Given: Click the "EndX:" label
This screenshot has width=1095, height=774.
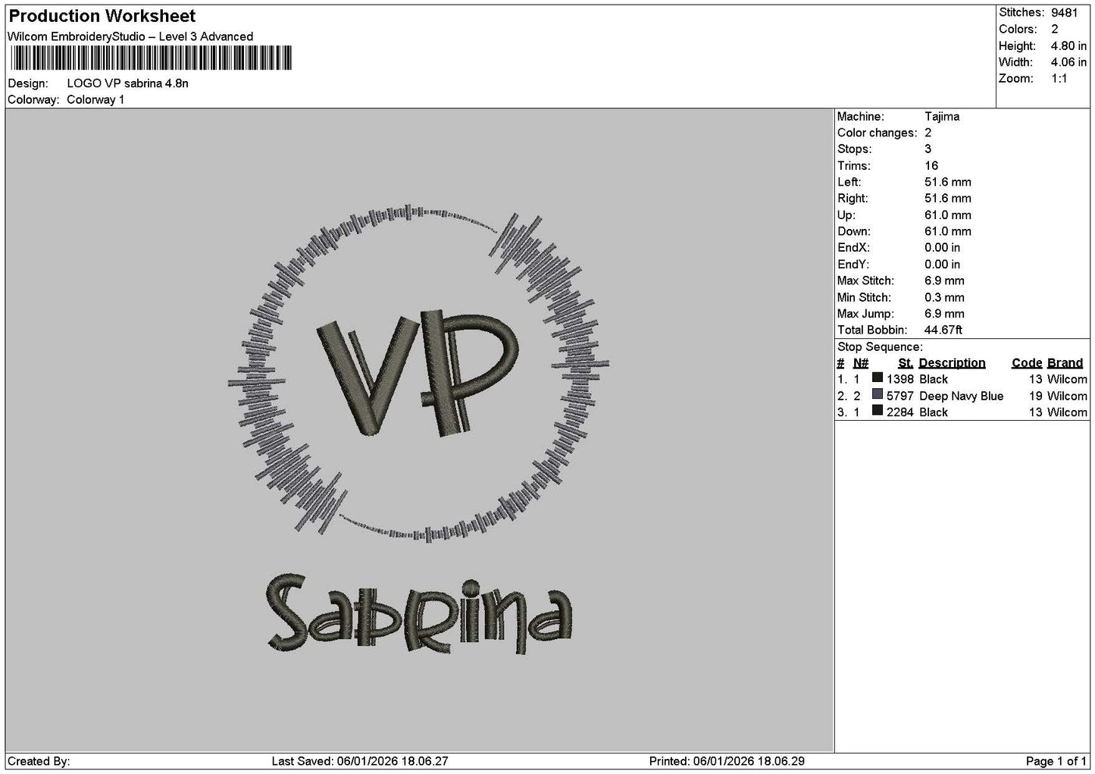Looking at the screenshot, I should pos(853,248).
